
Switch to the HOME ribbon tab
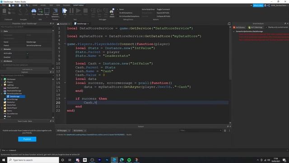35,5
